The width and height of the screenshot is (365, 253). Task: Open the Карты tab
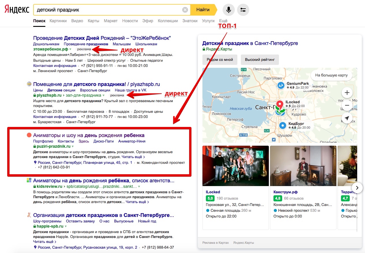(94, 21)
